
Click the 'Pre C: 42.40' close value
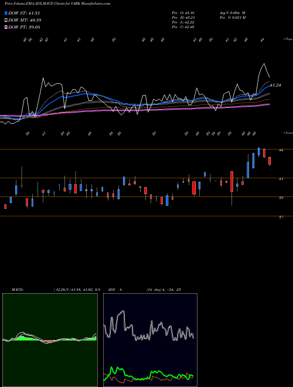pyautogui.click(x=183, y=26)
